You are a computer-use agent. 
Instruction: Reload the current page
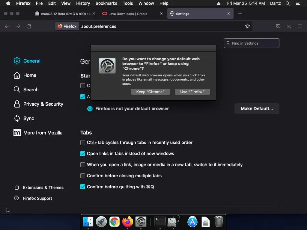click(x=29, y=26)
